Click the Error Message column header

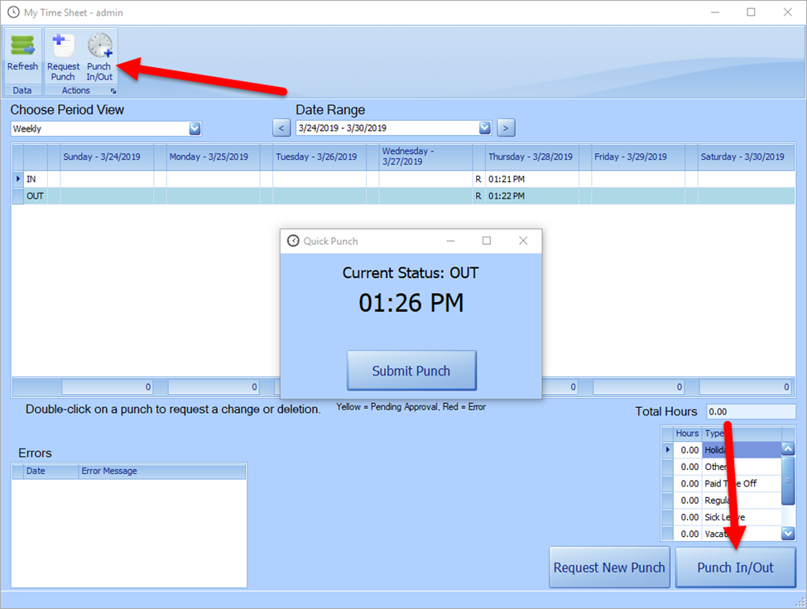(161, 471)
